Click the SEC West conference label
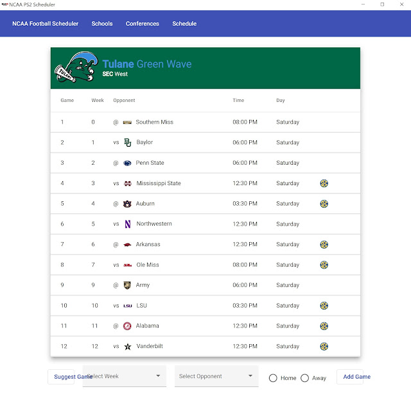Screen dimensions: 411x405 (115, 74)
